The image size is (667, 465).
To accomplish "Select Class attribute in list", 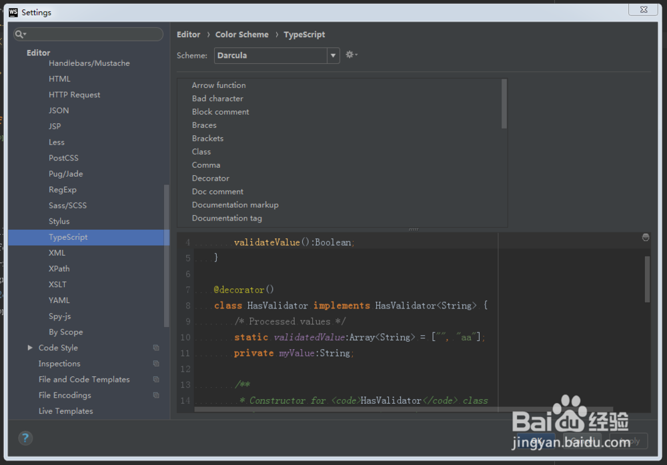I will [201, 152].
